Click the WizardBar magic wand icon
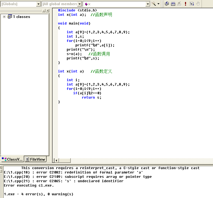This screenshot has height=198, width=213. (154, 4)
